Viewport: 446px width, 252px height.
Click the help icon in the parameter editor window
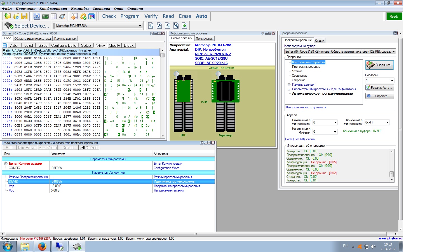202,143
